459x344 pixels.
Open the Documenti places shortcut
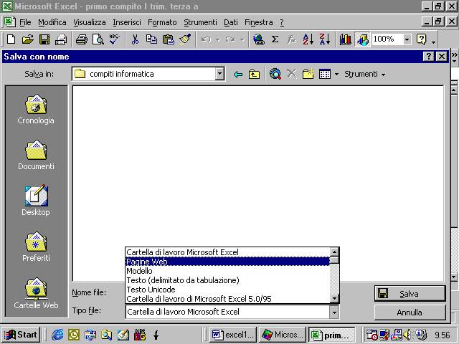(36, 155)
